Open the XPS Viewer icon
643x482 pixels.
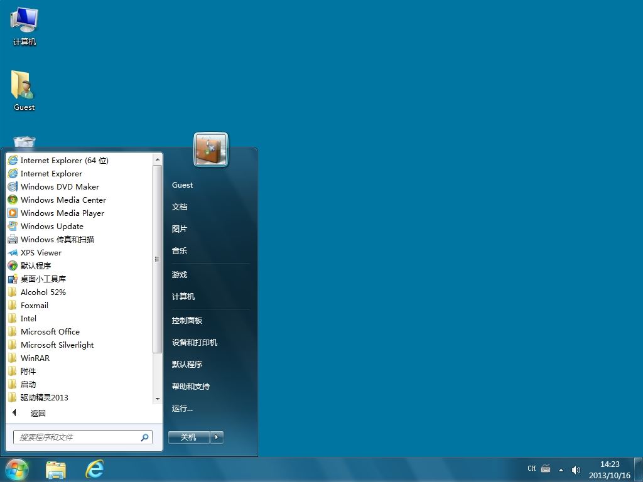pos(13,252)
